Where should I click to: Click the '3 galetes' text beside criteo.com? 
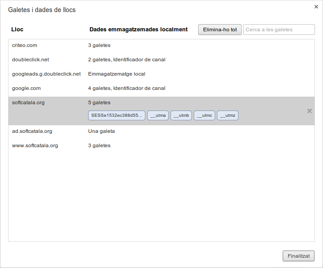tap(99, 45)
